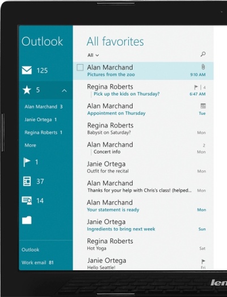The width and height of the screenshot is (227, 297).
Task: Click the flag on Regina Roberts email
Action: [196, 87]
